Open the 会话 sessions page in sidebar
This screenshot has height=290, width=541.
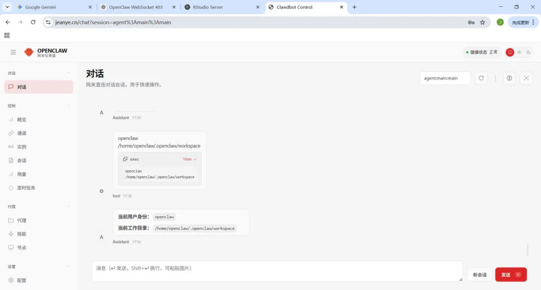(x=39, y=160)
